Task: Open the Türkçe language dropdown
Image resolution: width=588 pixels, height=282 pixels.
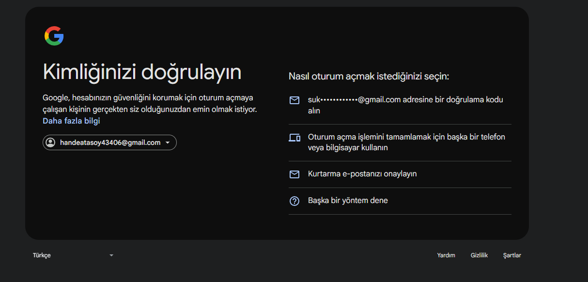Action: click(74, 255)
